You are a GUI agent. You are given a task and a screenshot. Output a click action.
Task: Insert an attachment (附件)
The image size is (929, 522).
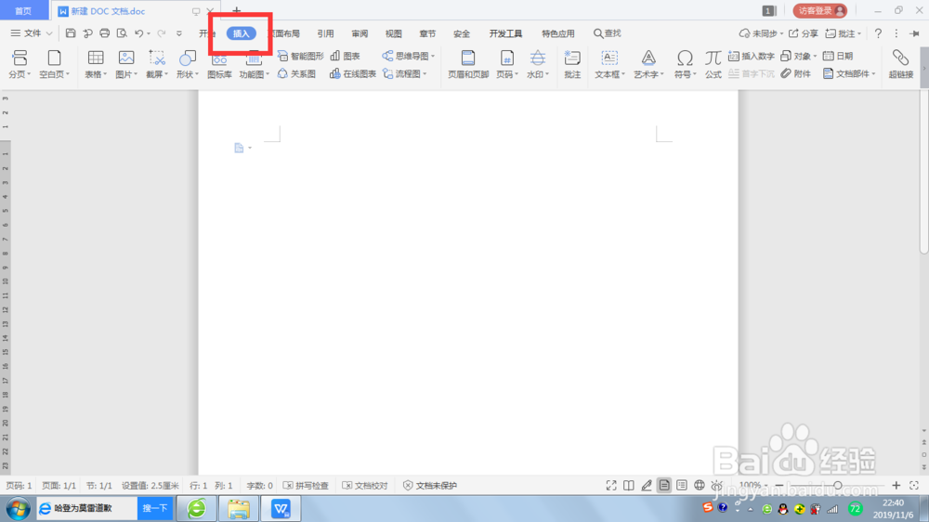point(796,73)
